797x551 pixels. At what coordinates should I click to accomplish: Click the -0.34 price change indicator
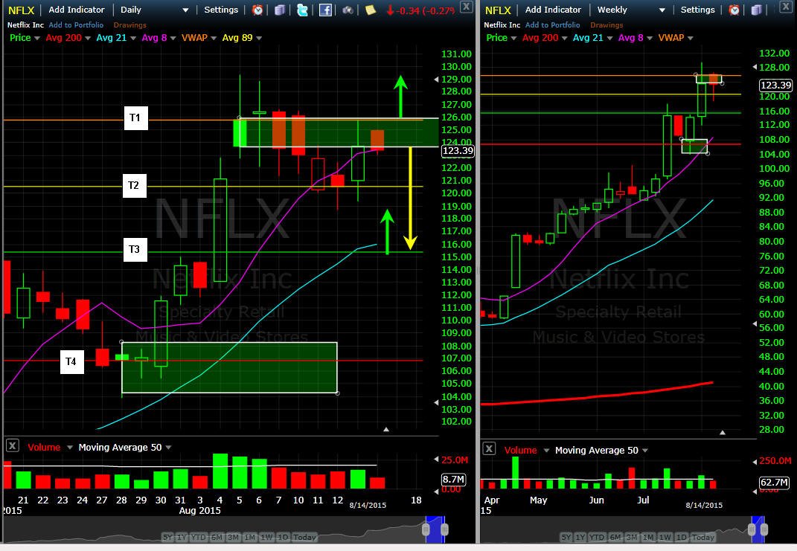click(x=421, y=10)
